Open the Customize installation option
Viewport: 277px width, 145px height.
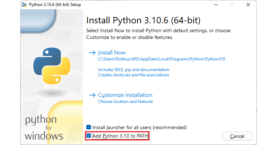point(125,95)
